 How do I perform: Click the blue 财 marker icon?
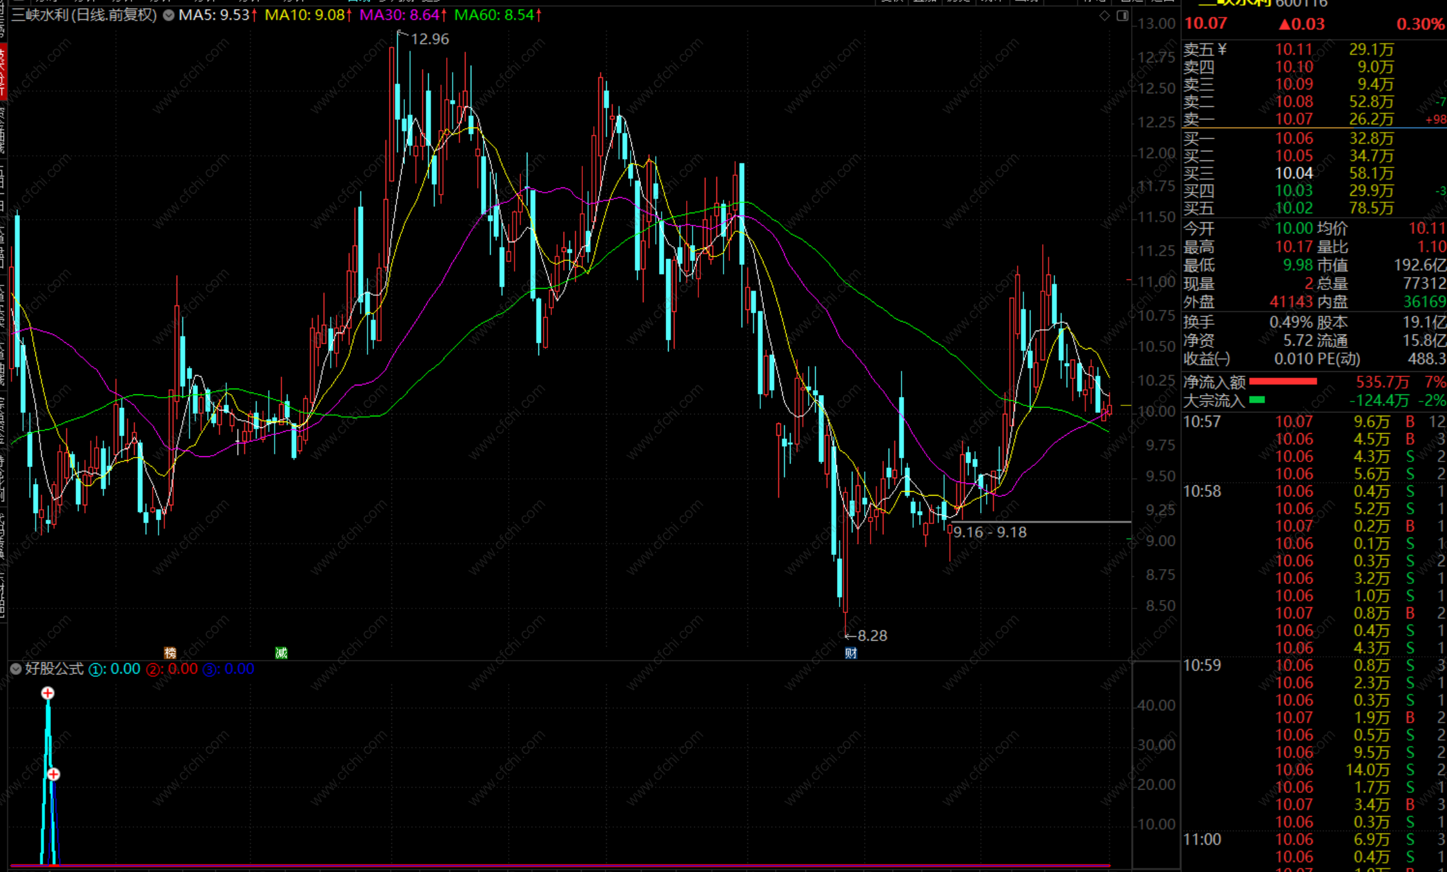(851, 654)
